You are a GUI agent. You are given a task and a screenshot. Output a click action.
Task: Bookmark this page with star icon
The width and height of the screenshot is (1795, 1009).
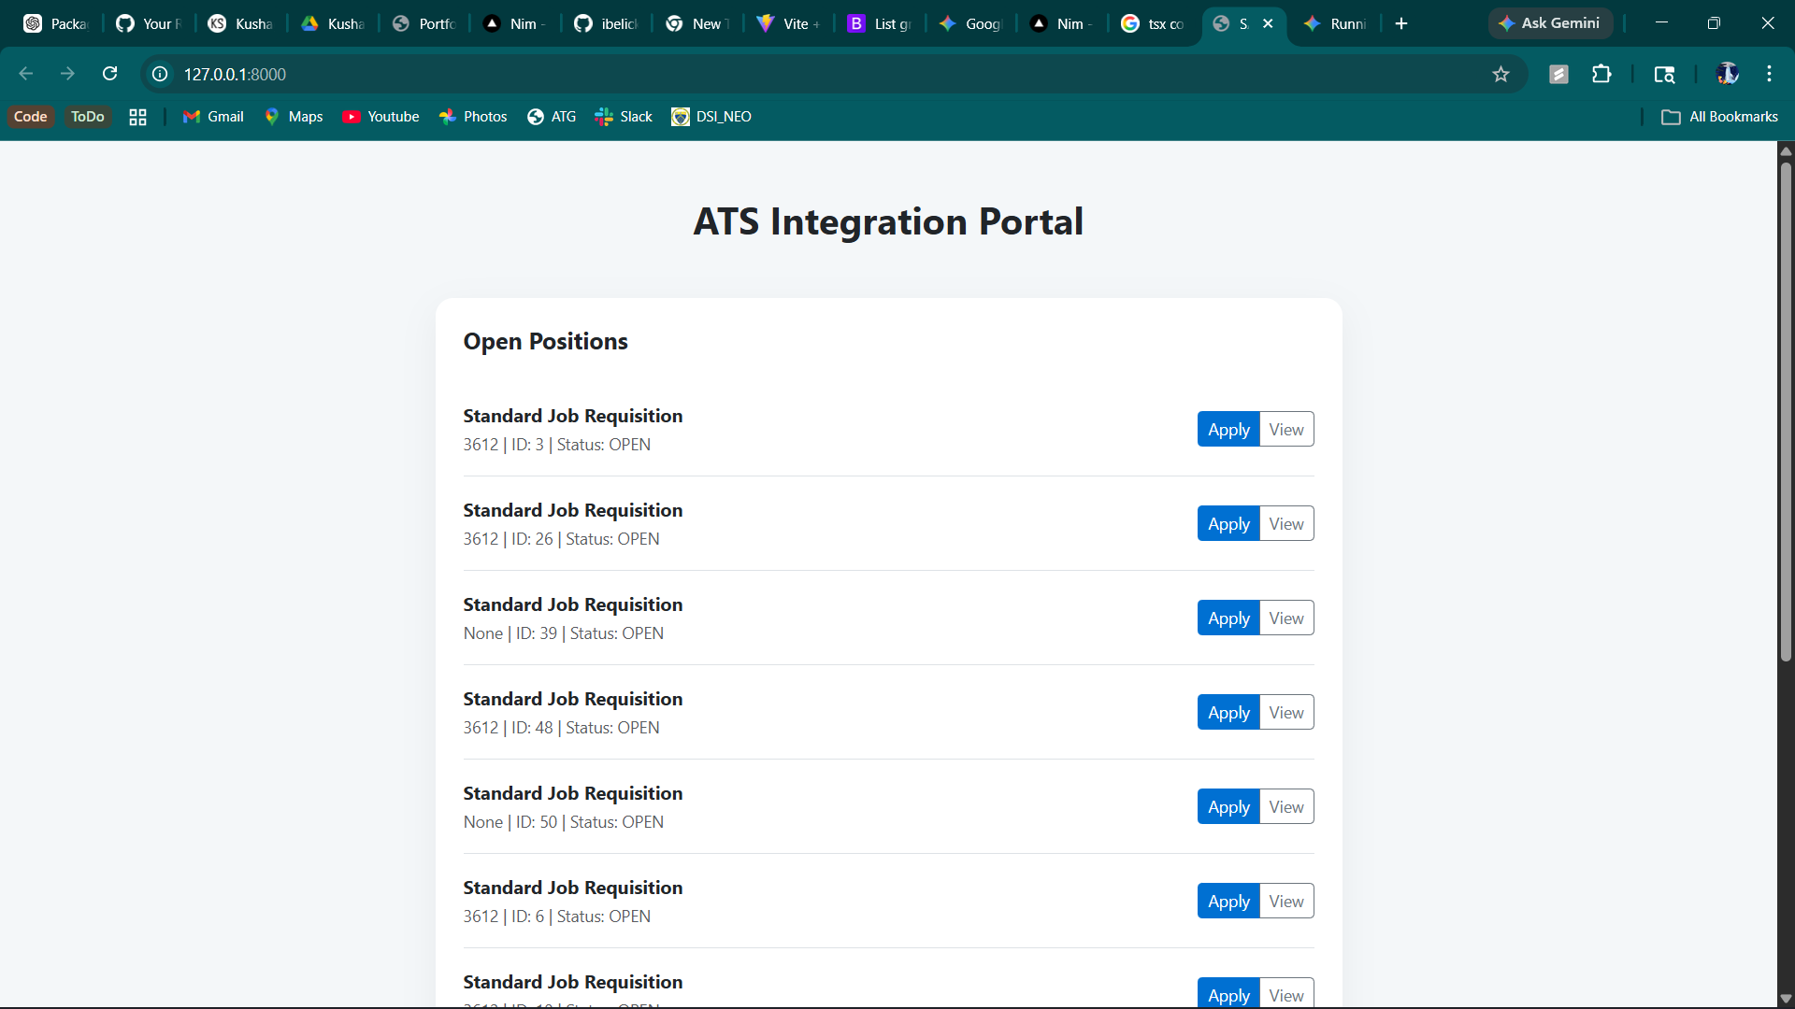(x=1501, y=74)
